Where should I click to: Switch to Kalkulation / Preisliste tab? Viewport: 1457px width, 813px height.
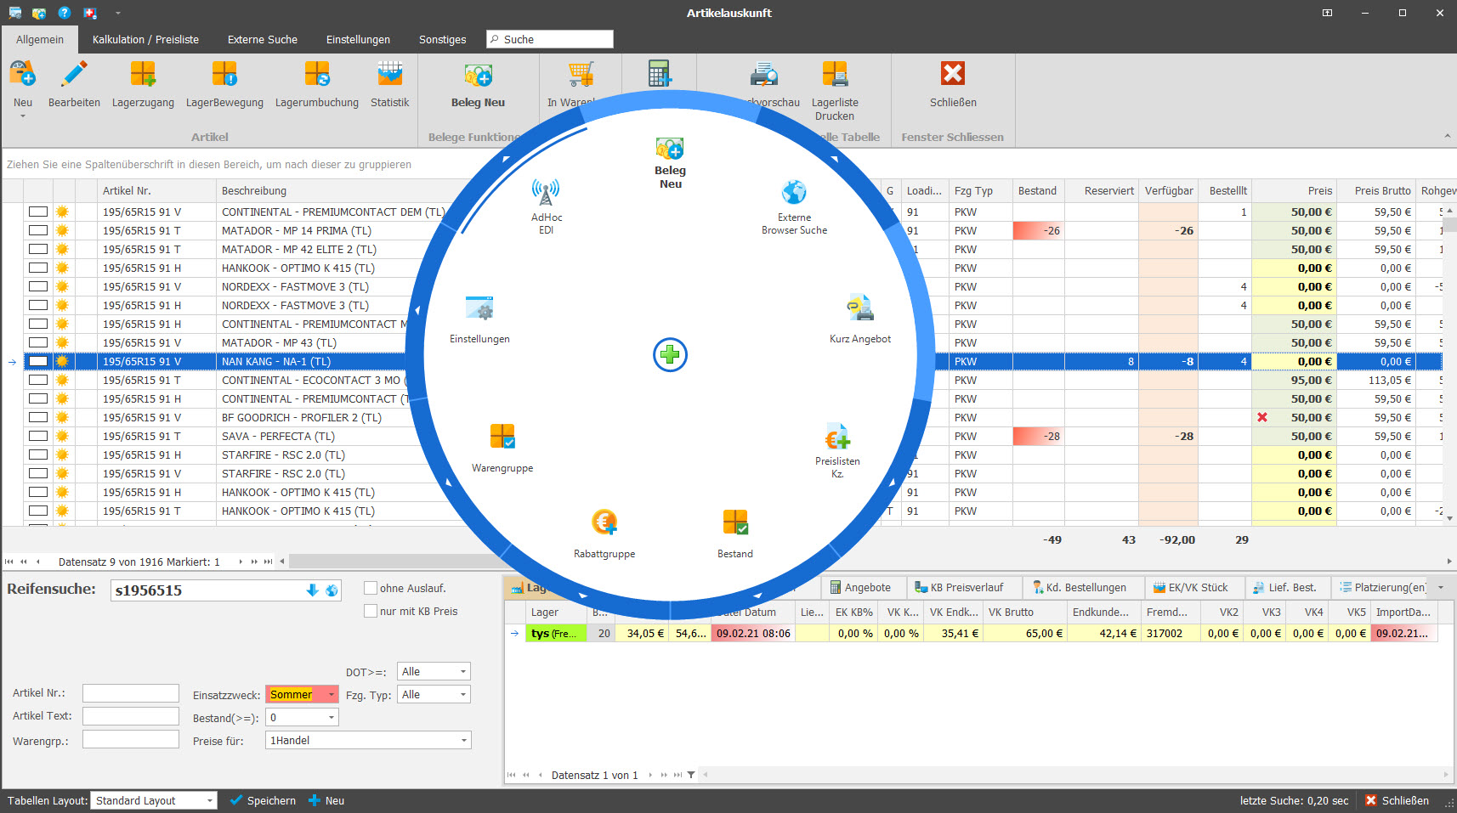pyautogui.click(x=145, y=39)
